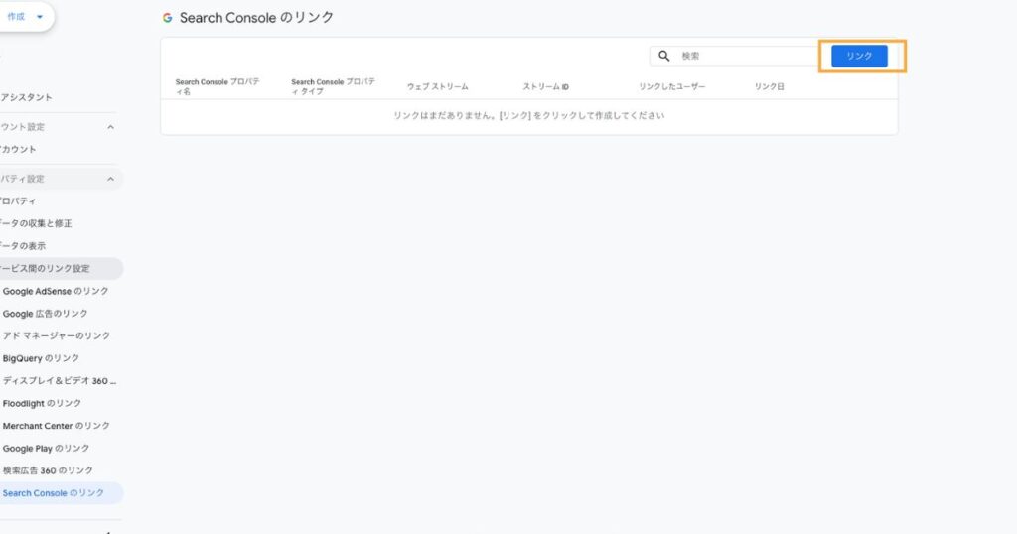Image resolution: width=1017 pixels, height=534 pixels.
Task: Open the 作成 dropdown button
Action: (x=26, y=17)
